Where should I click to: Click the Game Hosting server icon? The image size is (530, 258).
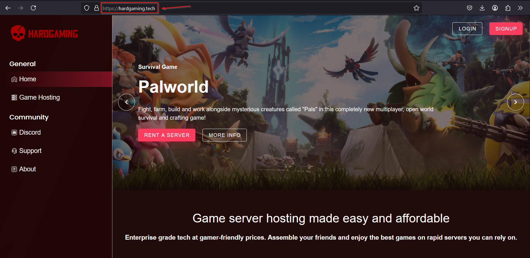tap(14, 97)
